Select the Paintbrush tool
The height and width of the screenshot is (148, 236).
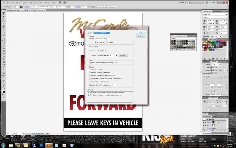pyautogui.click(x=4, y=35)
